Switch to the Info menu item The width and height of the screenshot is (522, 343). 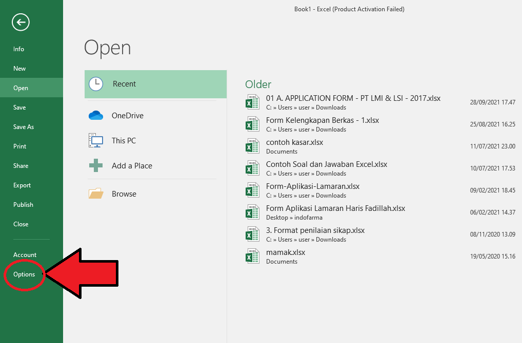tap(18, 49)
